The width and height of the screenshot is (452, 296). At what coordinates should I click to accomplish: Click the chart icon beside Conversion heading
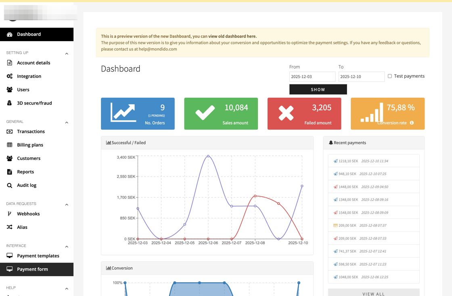[x=109, y=268]
